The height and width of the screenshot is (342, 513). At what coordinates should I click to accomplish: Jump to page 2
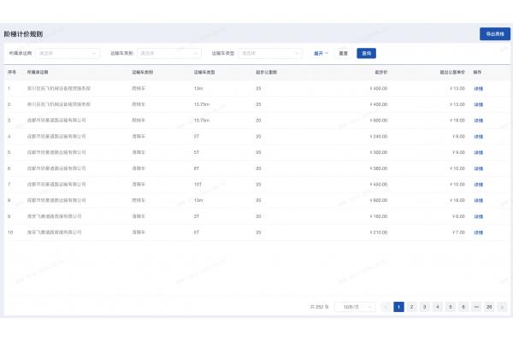tap(411, 306)
